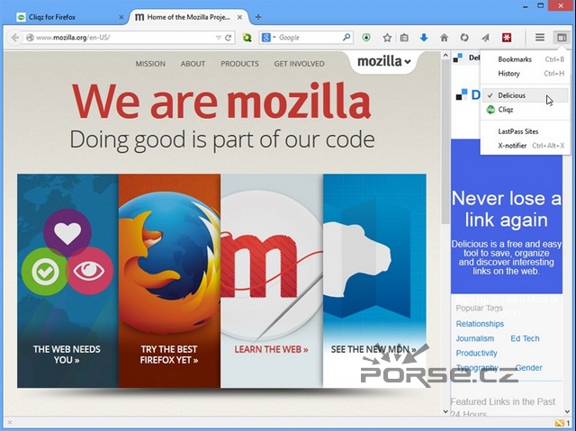This screenshot has height=431, width=576.
Task: Click the LEARN THE WEB tile
Action: (271, 281)
